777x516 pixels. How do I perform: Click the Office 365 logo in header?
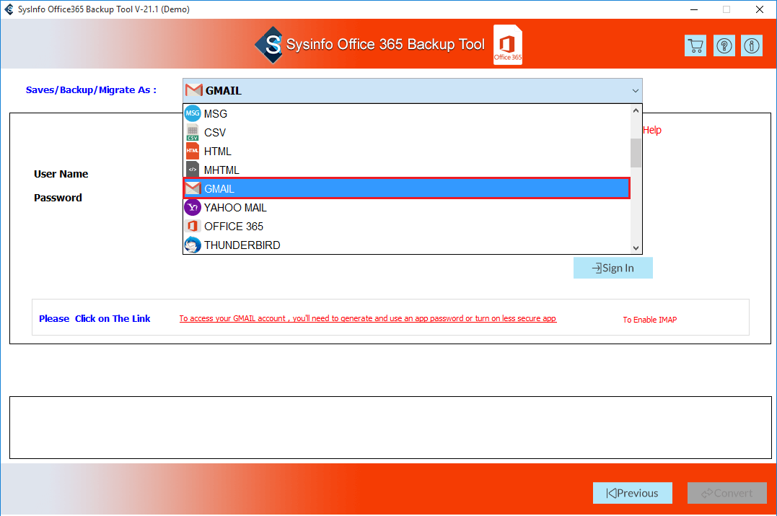508,45
